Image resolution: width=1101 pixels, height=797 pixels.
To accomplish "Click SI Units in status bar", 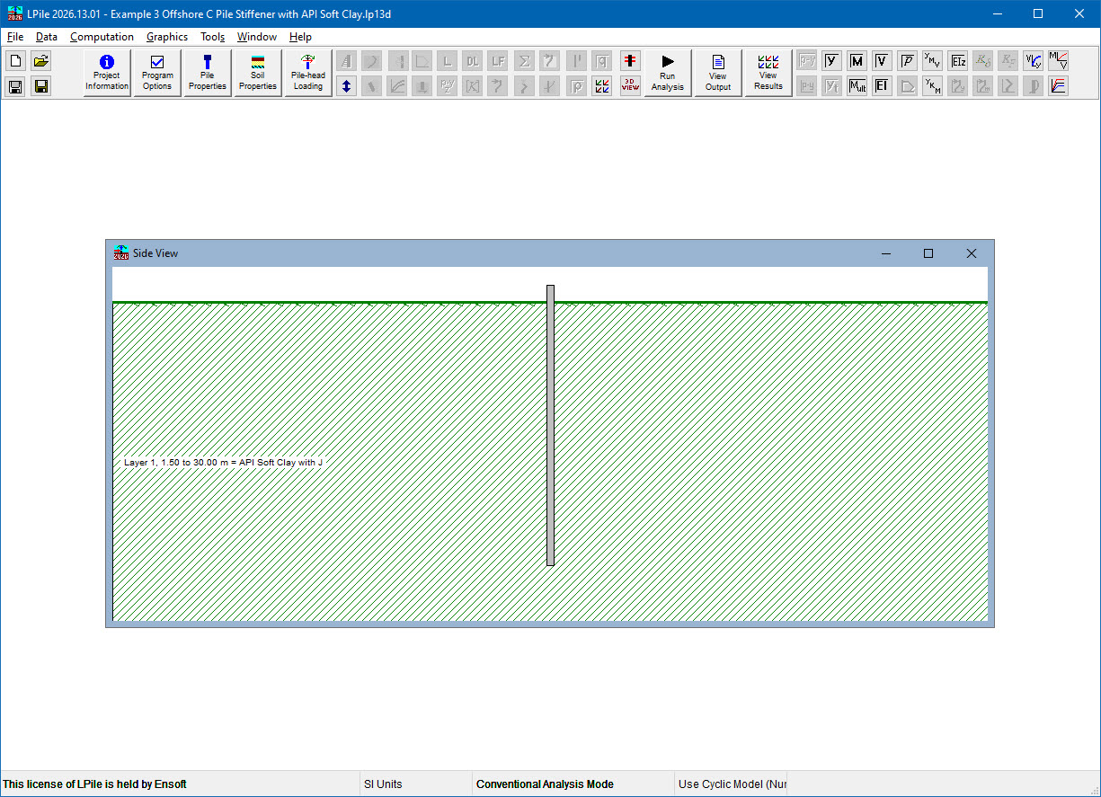I will pos(383,784).
